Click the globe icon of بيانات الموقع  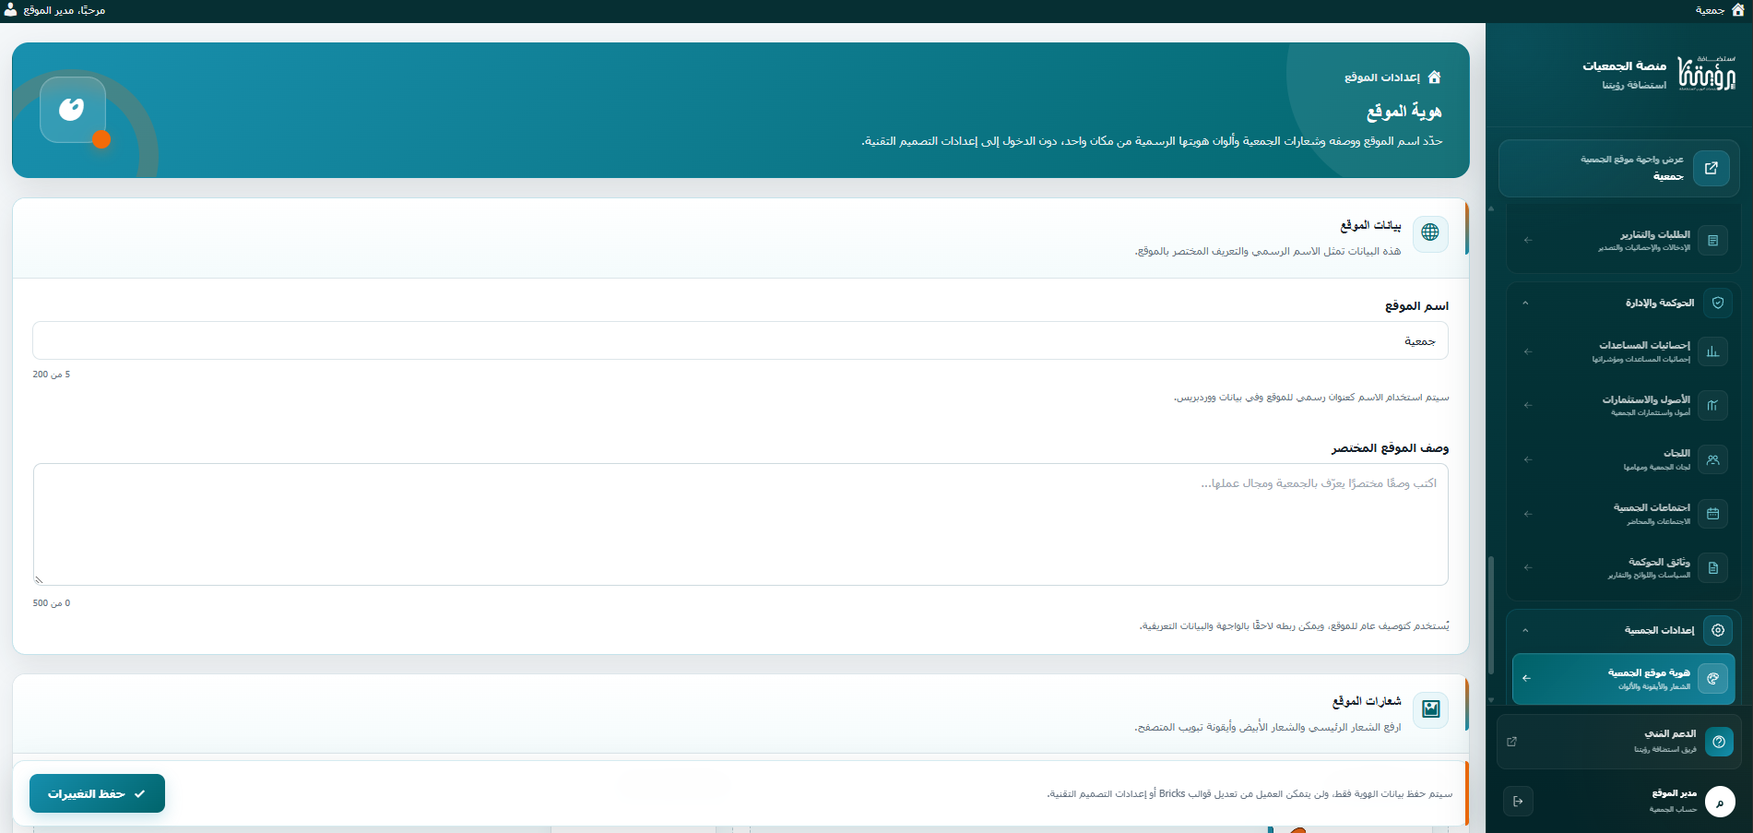(x=1430, y=232)
